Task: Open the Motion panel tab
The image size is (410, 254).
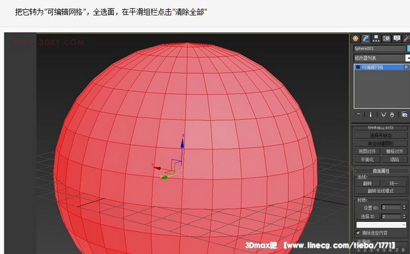Action: (386, 38)
